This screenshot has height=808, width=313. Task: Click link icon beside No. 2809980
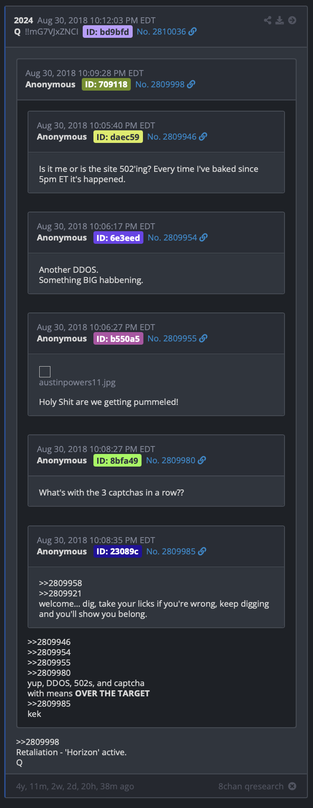pyautogui.click(x=202, y=460)
